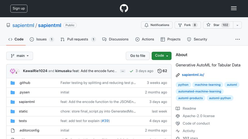Open the Readme link in About

point(189,108)
